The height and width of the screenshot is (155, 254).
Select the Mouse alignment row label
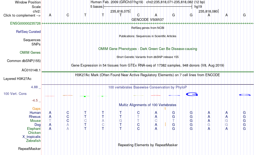tap(35, 121)
